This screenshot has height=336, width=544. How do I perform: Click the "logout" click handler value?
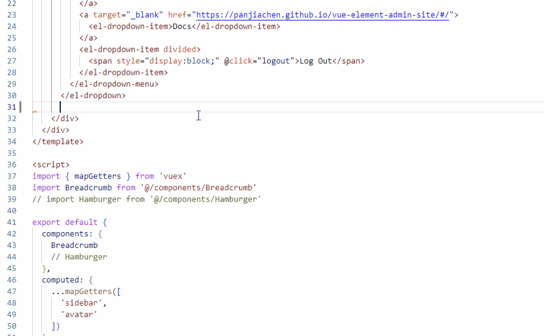tap(277, 61)
